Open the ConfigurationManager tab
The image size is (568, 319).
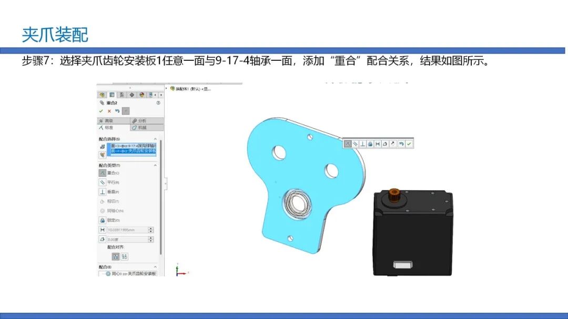pyautogui.click(x=121, y=94)
